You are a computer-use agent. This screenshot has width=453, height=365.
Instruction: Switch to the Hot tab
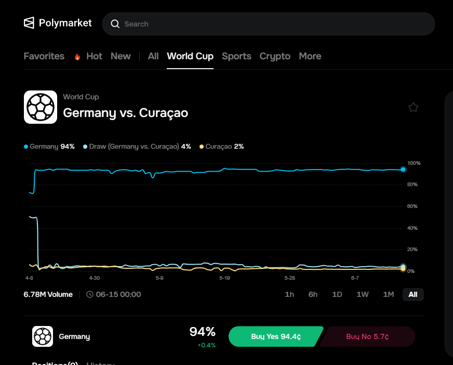(94, 56)
